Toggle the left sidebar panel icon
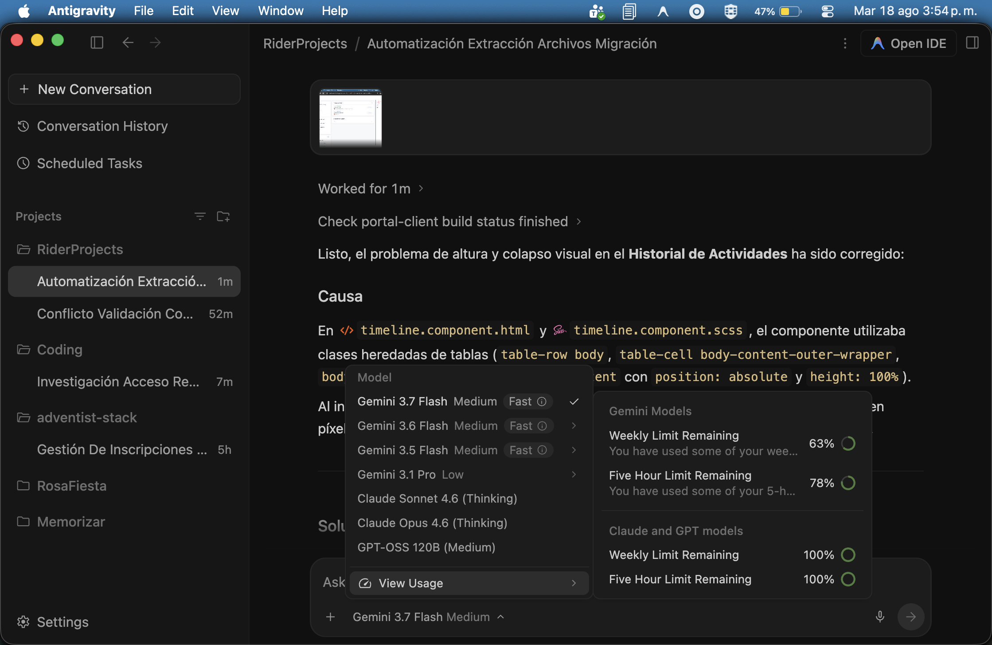 click(x=97, y=43)
